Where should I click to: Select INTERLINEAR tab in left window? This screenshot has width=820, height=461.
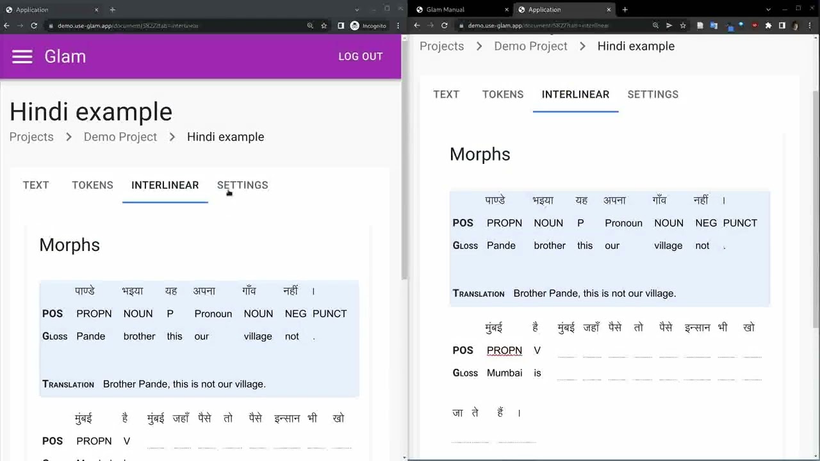[165, 185]
